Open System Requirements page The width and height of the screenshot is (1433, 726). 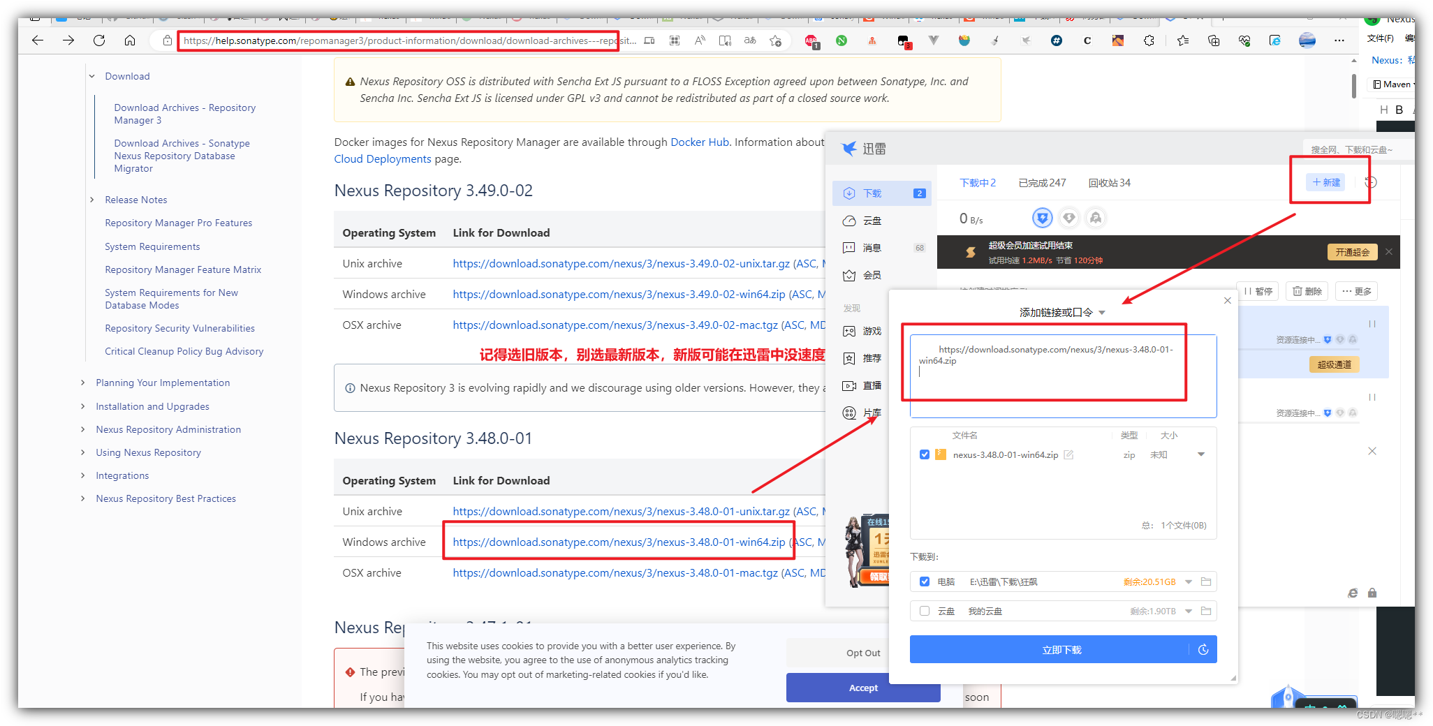pos(152,246)
